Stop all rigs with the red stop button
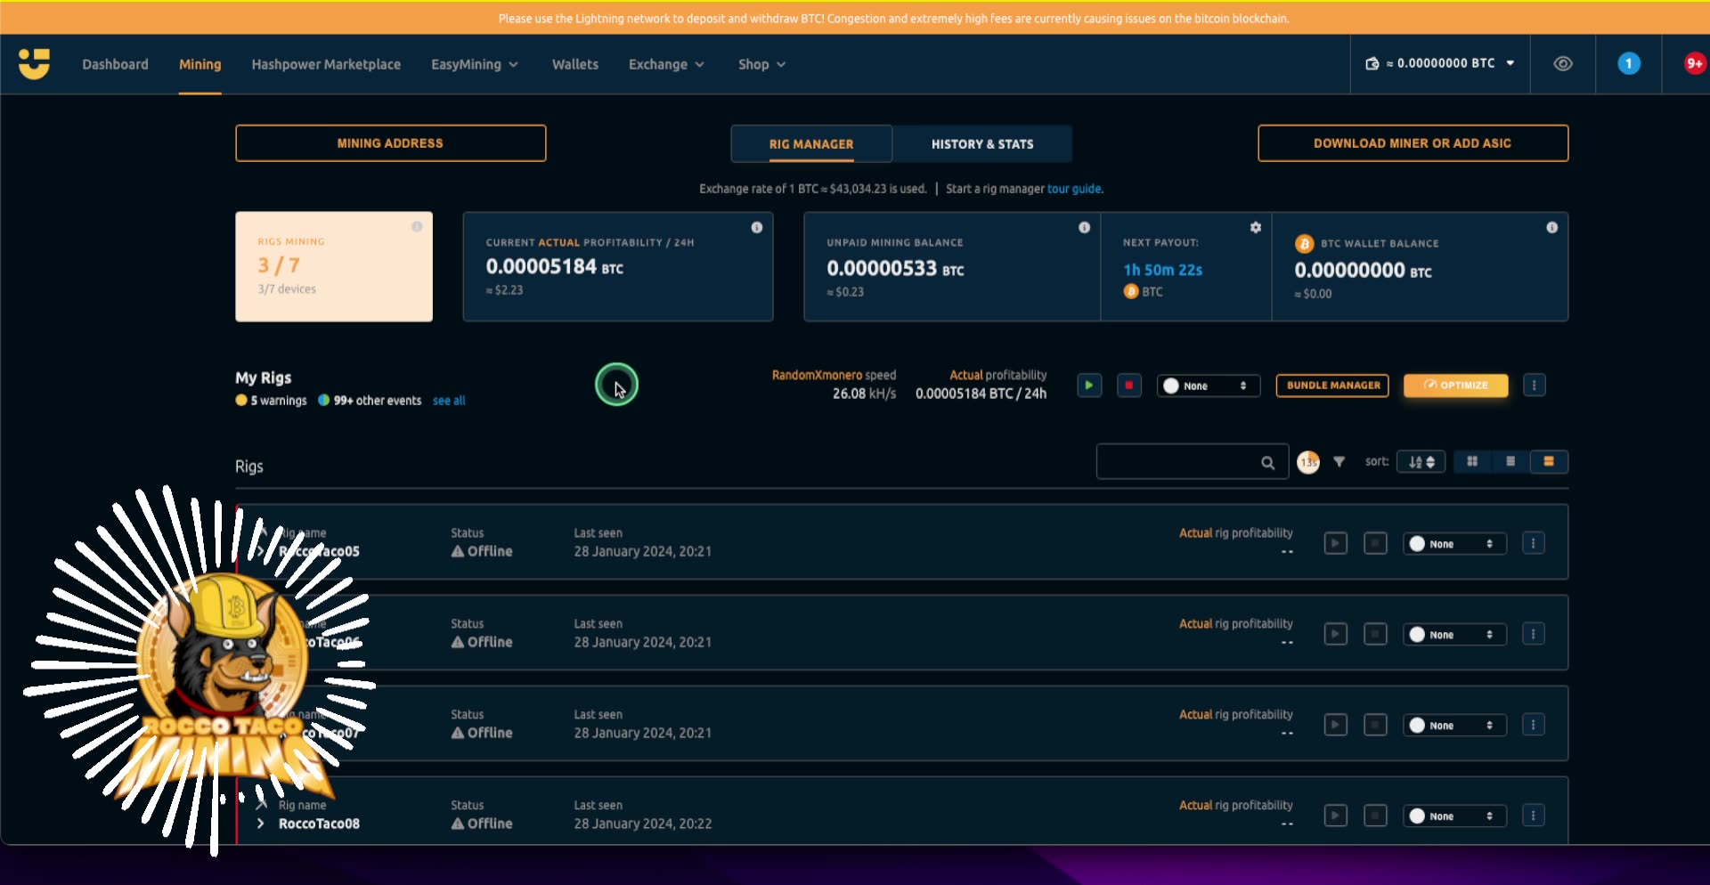The width and height of the screenshot is (1710, 885). 1128,385
